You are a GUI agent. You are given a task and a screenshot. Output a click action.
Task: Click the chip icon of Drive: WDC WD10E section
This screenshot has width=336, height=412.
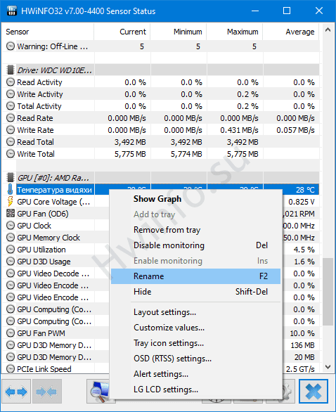(11, 70)
